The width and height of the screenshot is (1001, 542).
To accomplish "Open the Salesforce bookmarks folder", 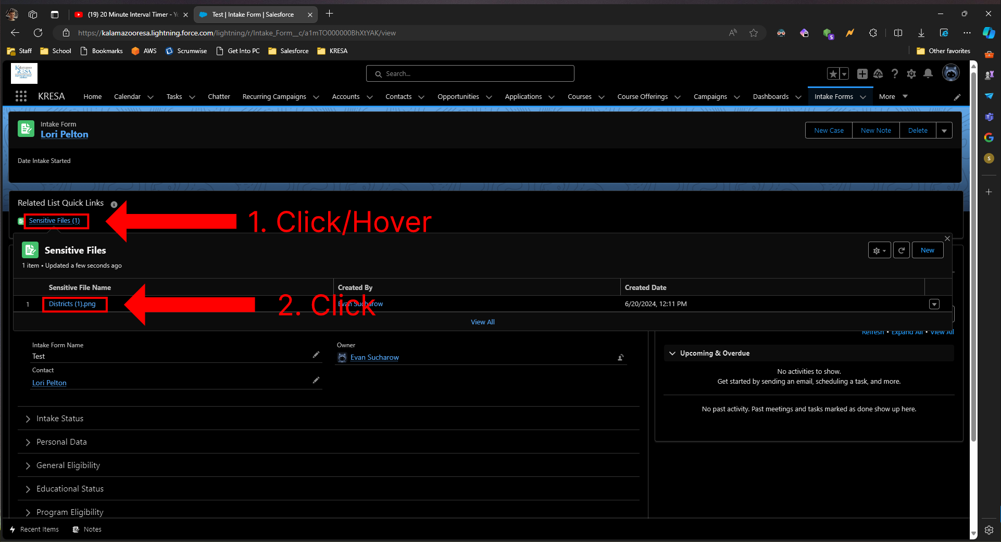I will 289,51.
